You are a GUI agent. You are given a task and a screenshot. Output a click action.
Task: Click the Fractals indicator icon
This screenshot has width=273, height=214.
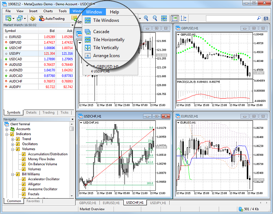[24, 194]
